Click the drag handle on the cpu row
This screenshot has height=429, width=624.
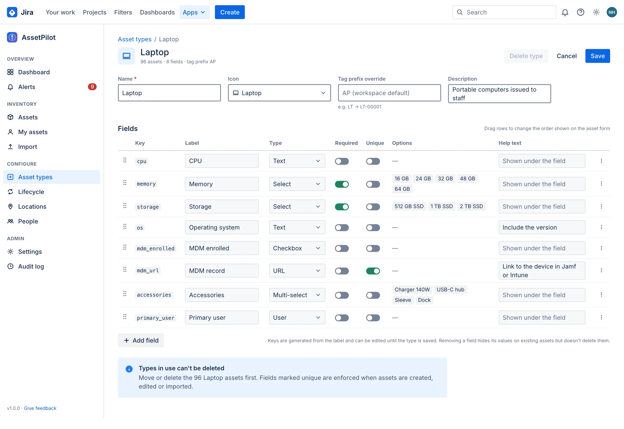[x=125, y=160]
